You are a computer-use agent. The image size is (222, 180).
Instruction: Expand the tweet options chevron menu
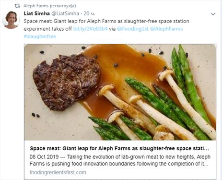[x=213, y=14]
